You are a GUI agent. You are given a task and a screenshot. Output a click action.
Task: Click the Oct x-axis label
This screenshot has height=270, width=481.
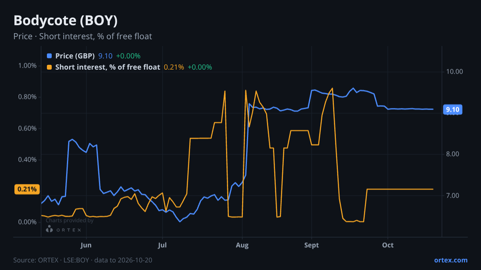tap(388, 245)
